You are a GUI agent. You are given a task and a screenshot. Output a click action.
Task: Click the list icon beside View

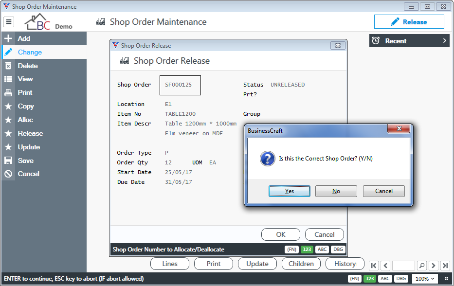(x=8, y=79)
